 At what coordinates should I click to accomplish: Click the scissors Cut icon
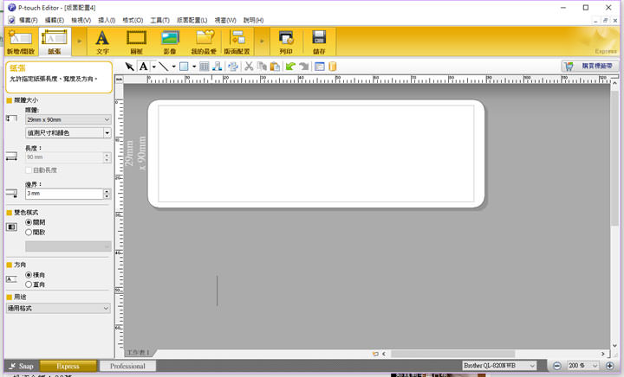[249, 67]
